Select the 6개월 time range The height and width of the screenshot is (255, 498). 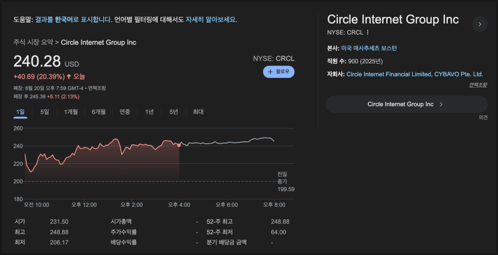click(x=98, y=112)
